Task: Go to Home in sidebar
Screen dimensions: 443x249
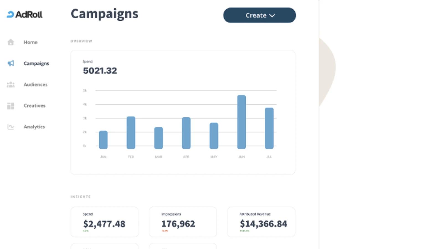Action: pos(30,42)
